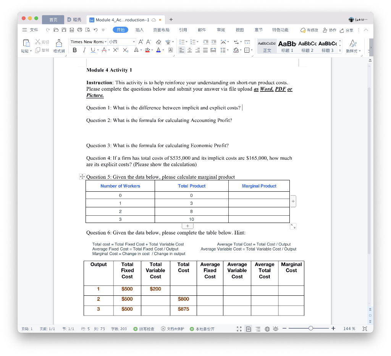This screenshot has height=356, width=391.
Task: Open the underline style dropdown arrow
Action: pyautogui.click(x=98, y=50)
